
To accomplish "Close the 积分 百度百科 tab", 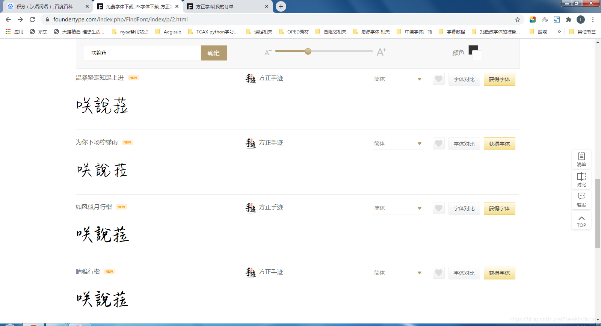I will 87,6.
